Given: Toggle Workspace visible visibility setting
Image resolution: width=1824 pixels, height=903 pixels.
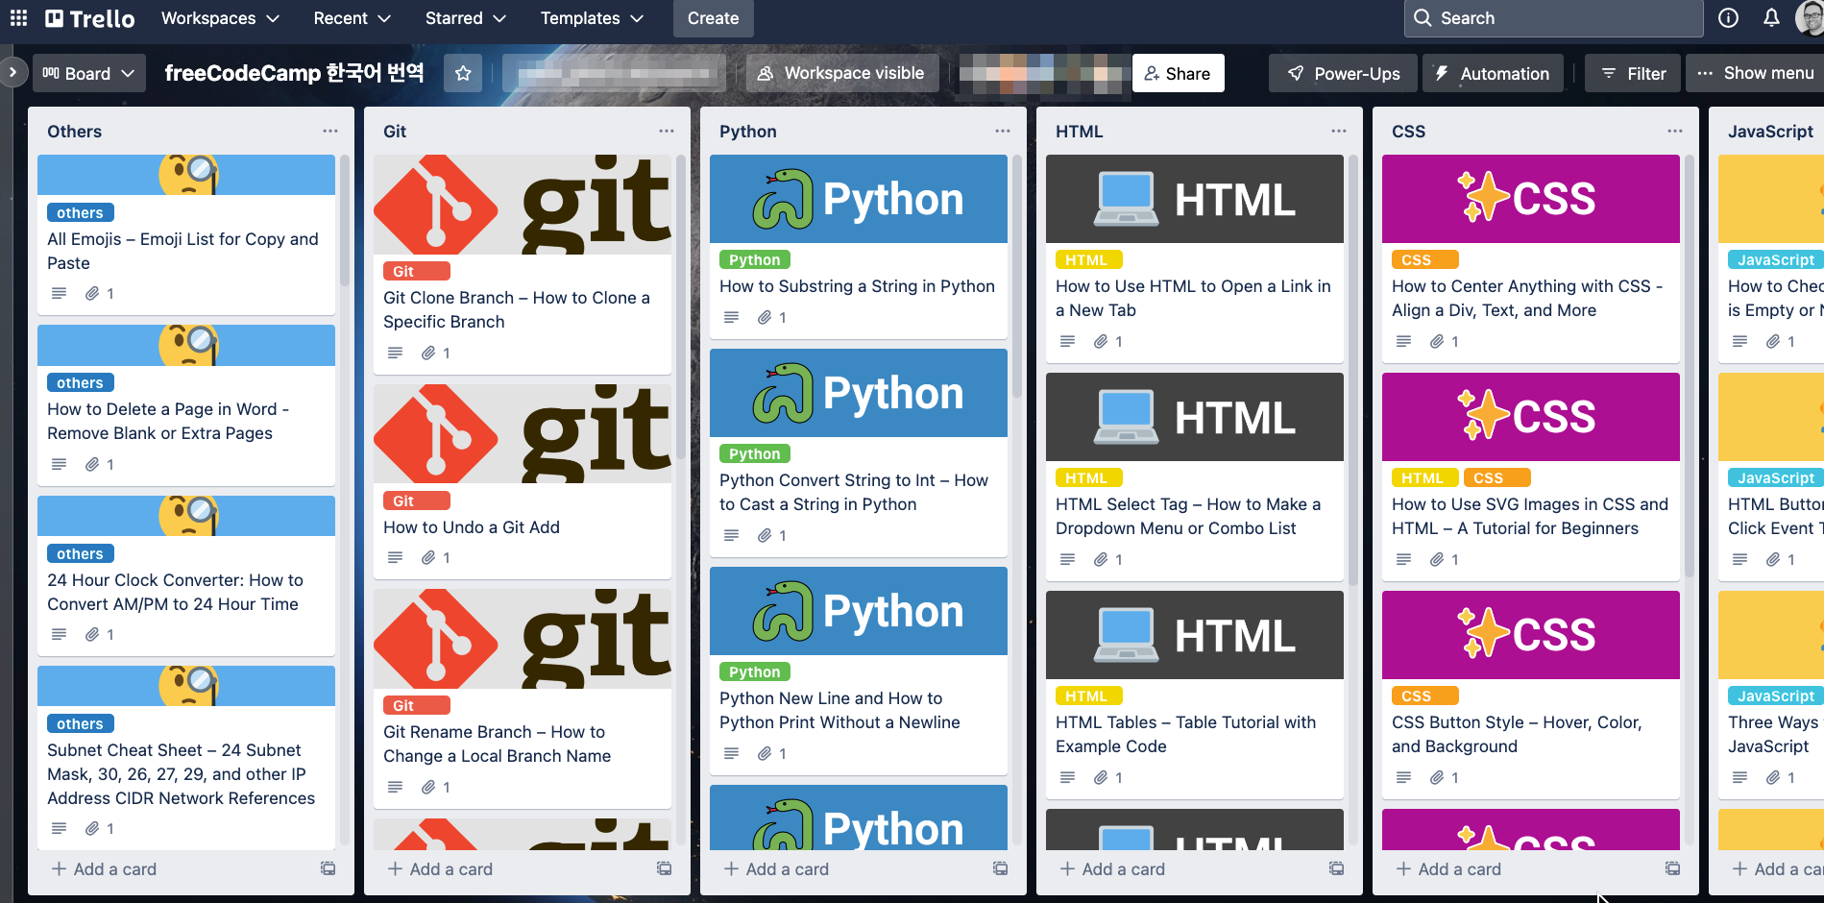Looking at the screenshot, I should tap(841, 73).
